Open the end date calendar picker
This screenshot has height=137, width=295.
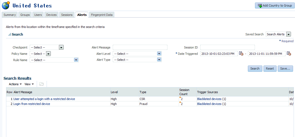tap(289, 53)
